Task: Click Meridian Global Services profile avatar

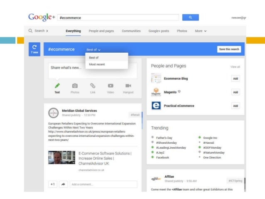Action: coord(54,113)
